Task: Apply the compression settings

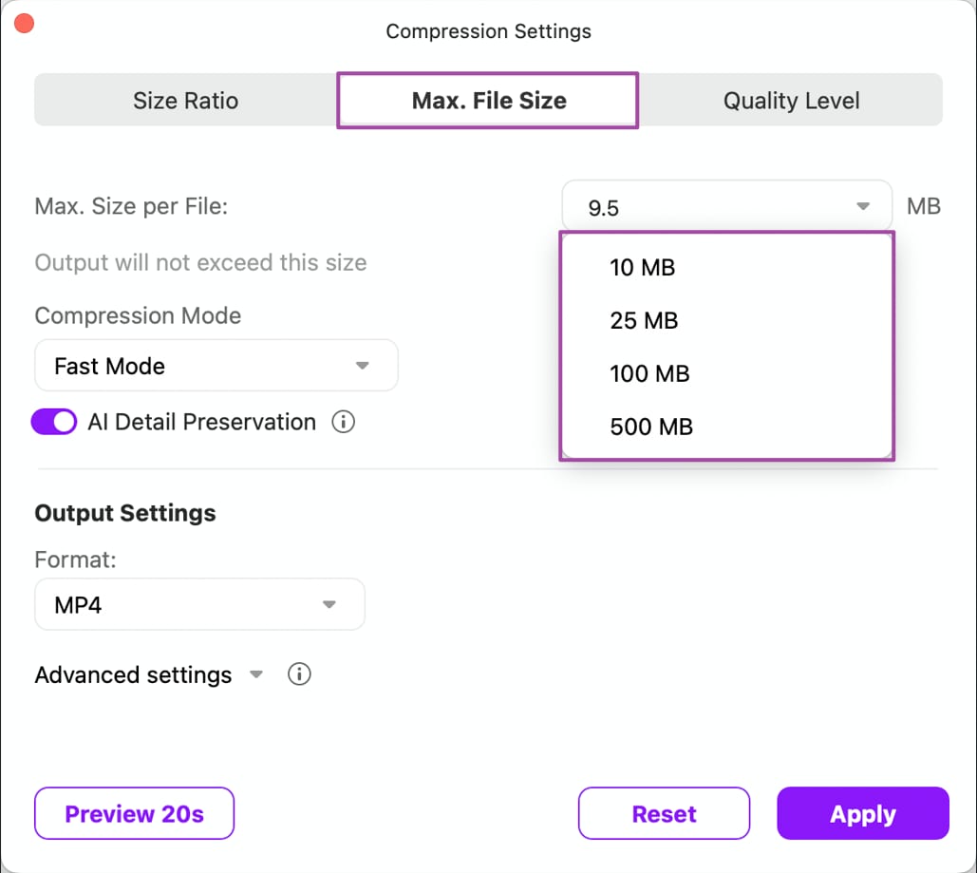Action: 863,814
